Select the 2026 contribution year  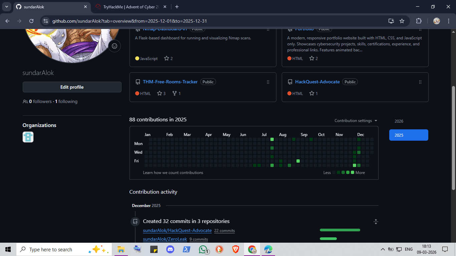point(399,121)
